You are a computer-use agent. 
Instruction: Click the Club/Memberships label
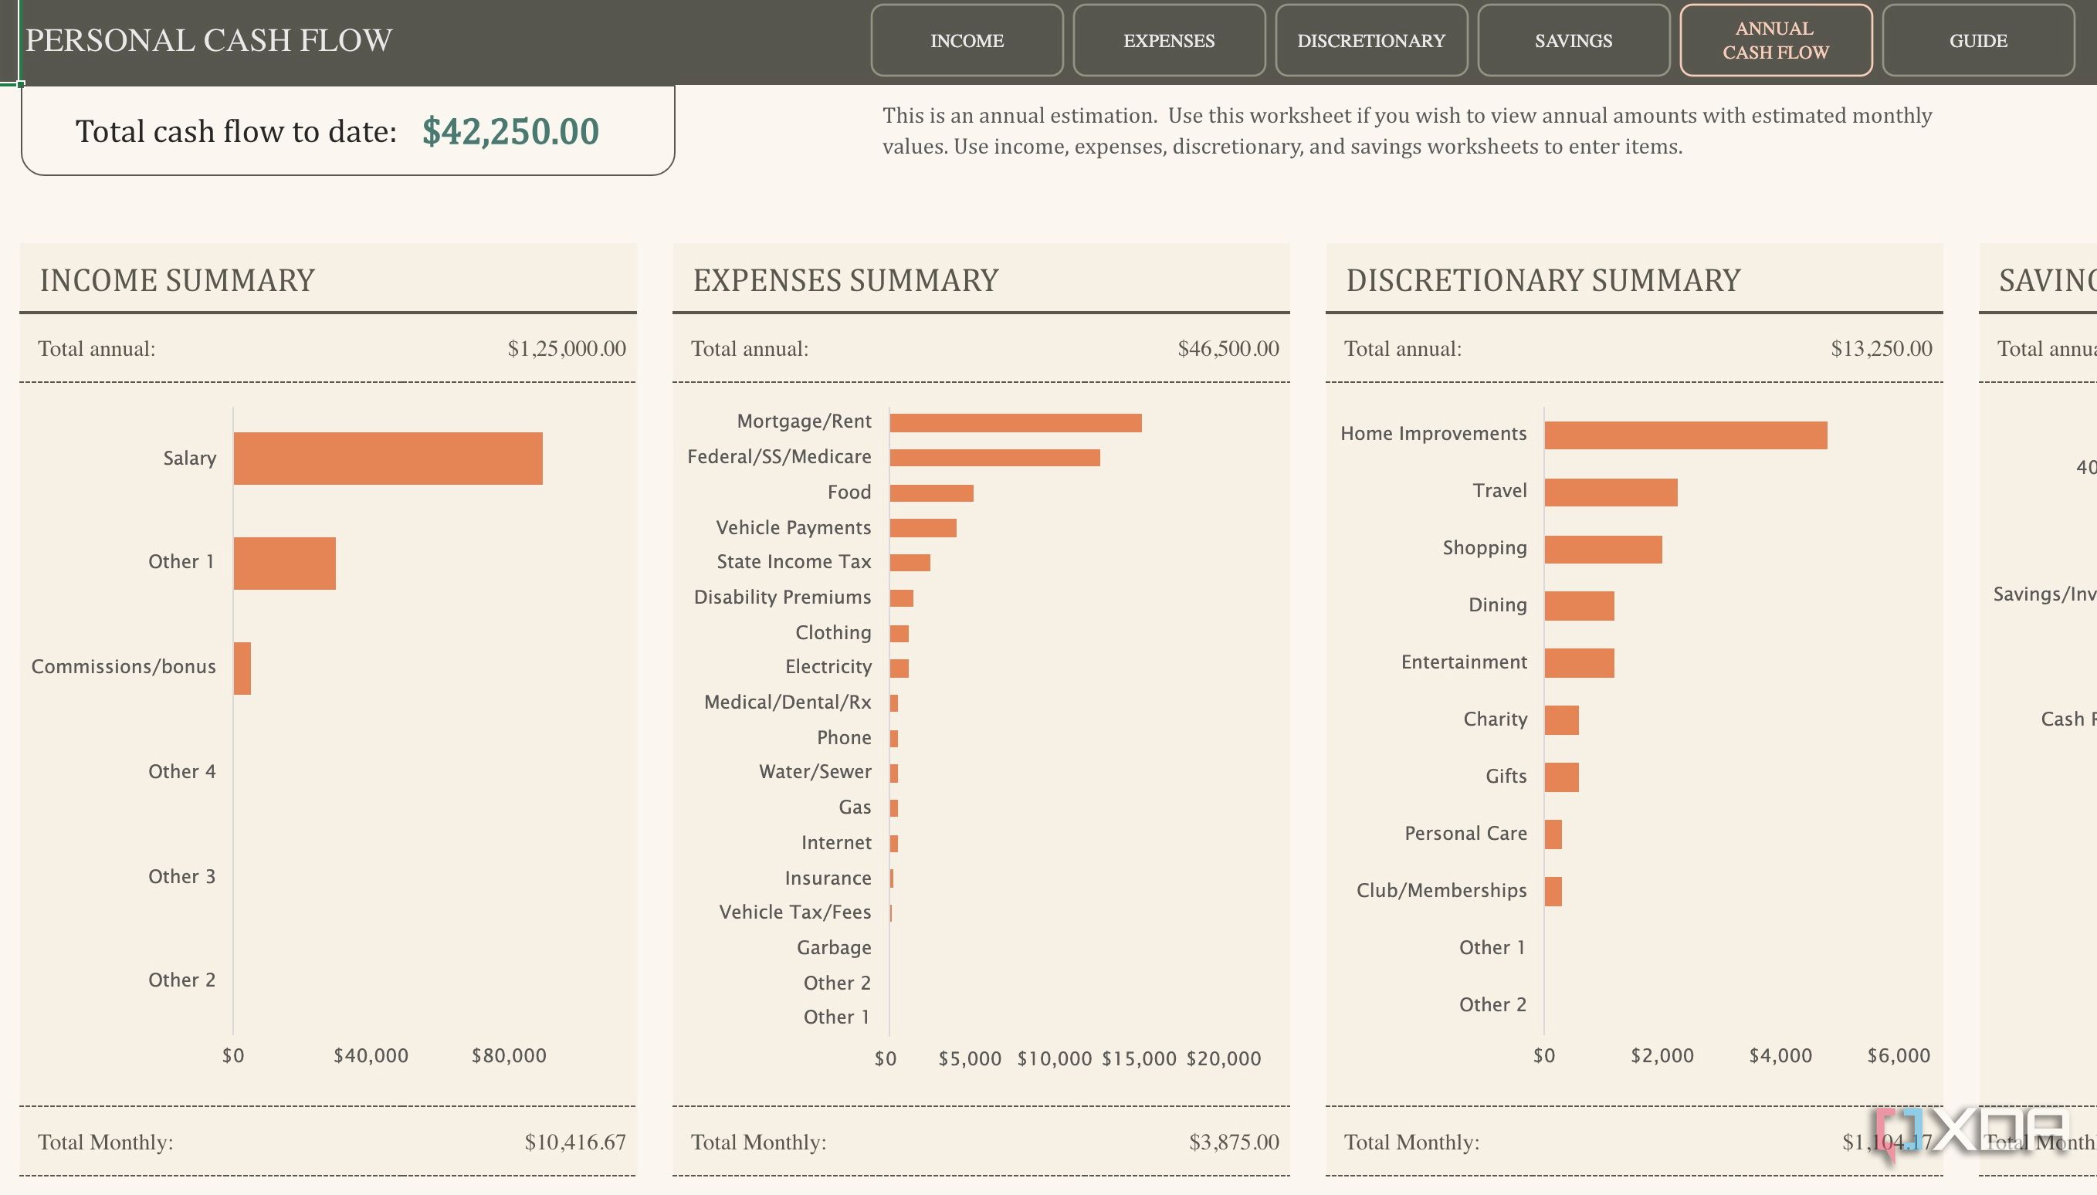pos(1441,891)
